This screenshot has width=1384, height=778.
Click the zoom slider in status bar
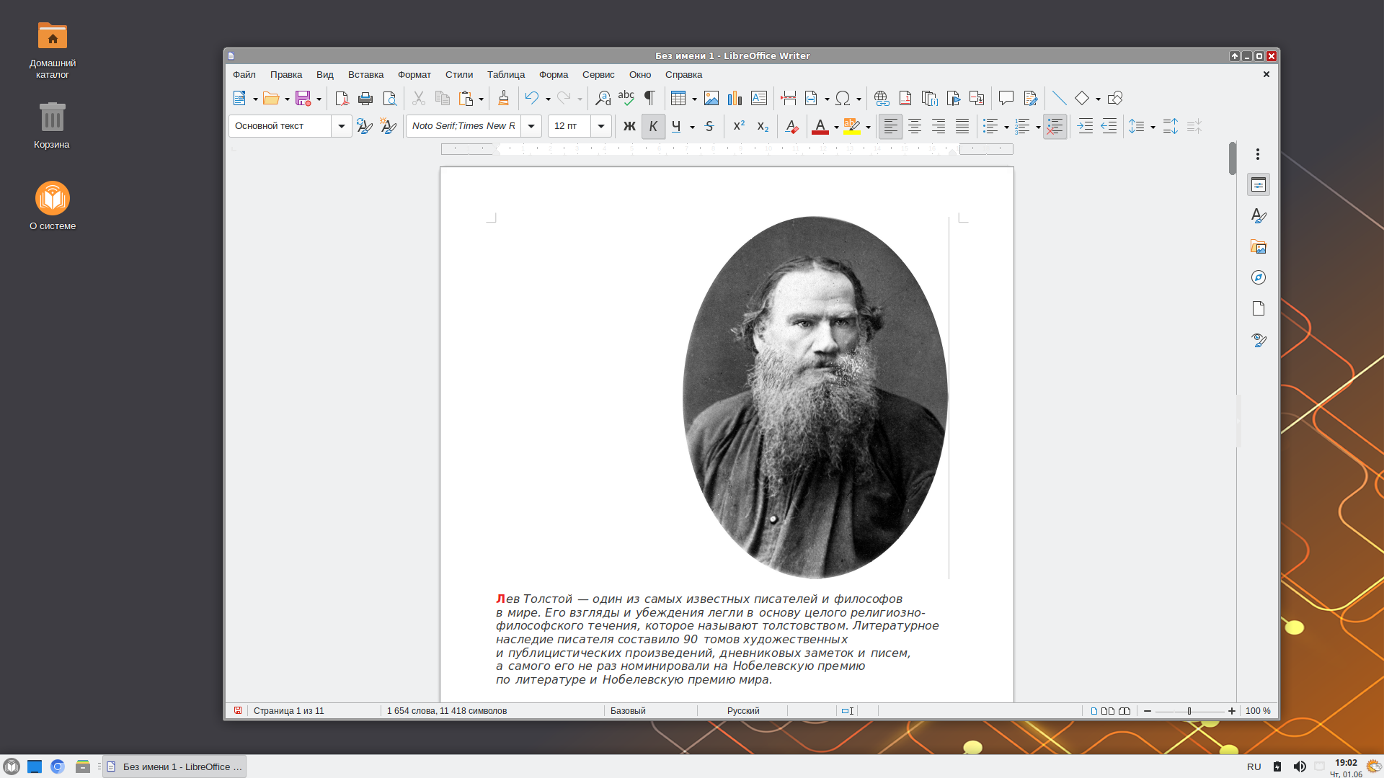point(1189,711)
